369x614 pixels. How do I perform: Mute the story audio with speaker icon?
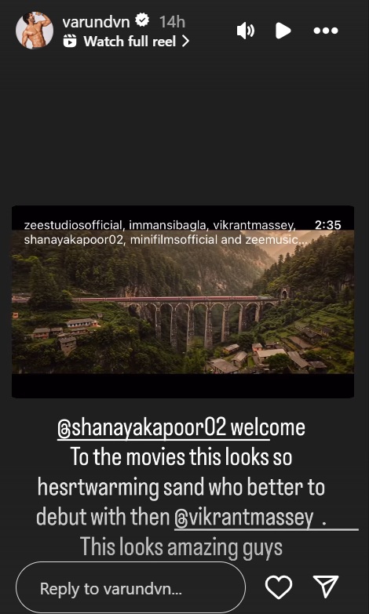(246, 31)
